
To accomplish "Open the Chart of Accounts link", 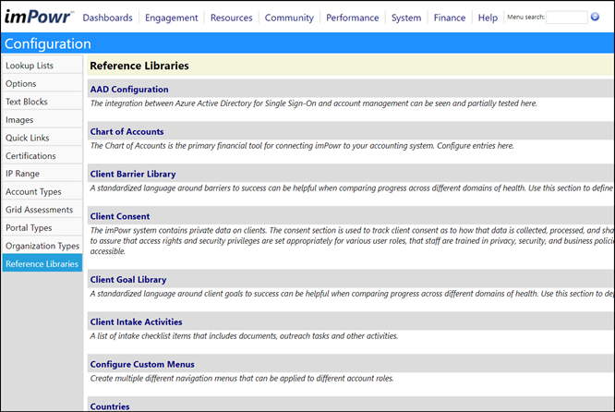I will click(127, 132).
